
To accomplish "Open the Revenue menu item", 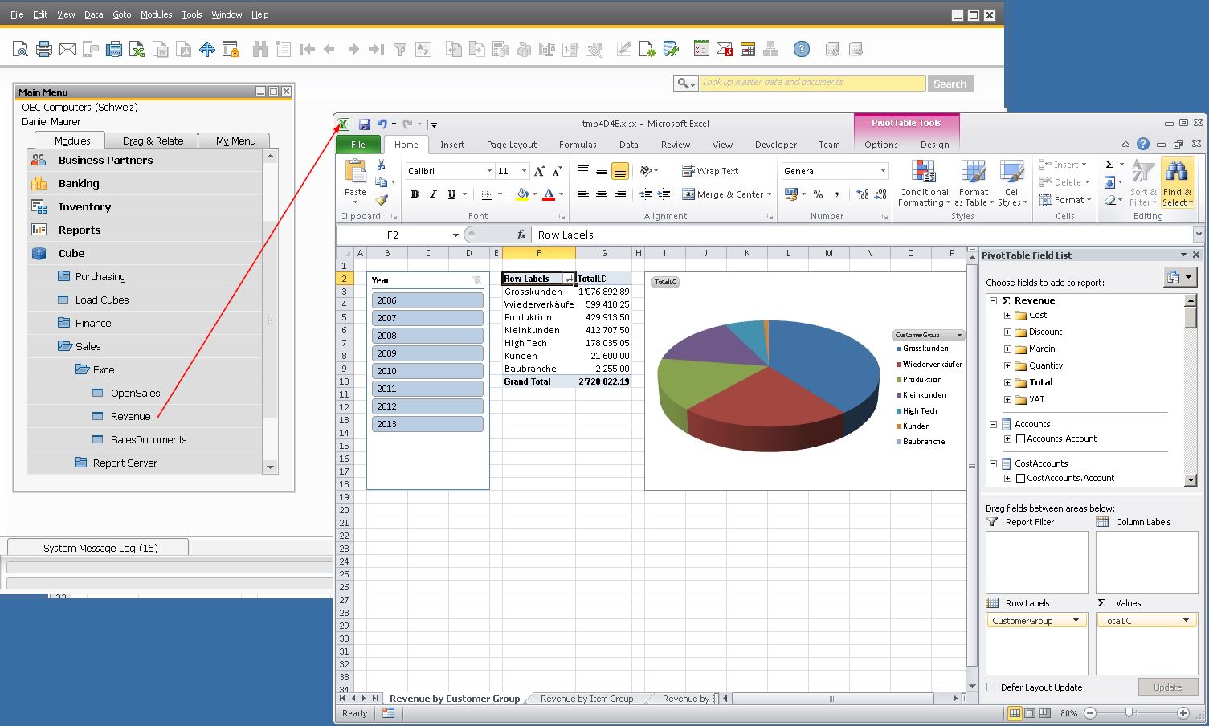I will [130, 416].
